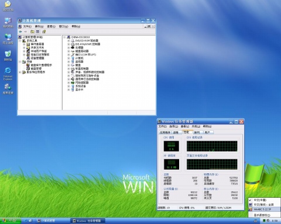
Task: Click the 处理器 (Processors) device icon
Action: (x=73, y=48)
